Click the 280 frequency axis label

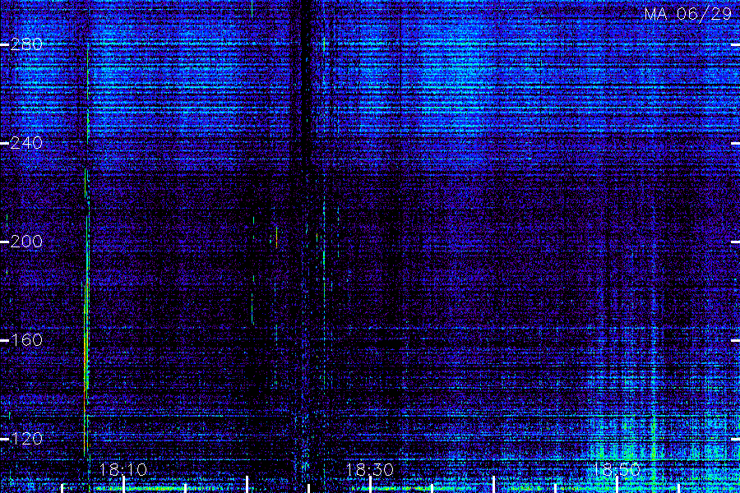(26, 44)
